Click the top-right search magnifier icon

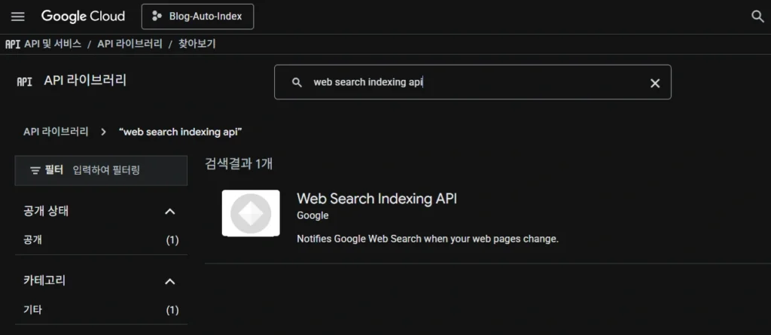click(x=757, y=17)
